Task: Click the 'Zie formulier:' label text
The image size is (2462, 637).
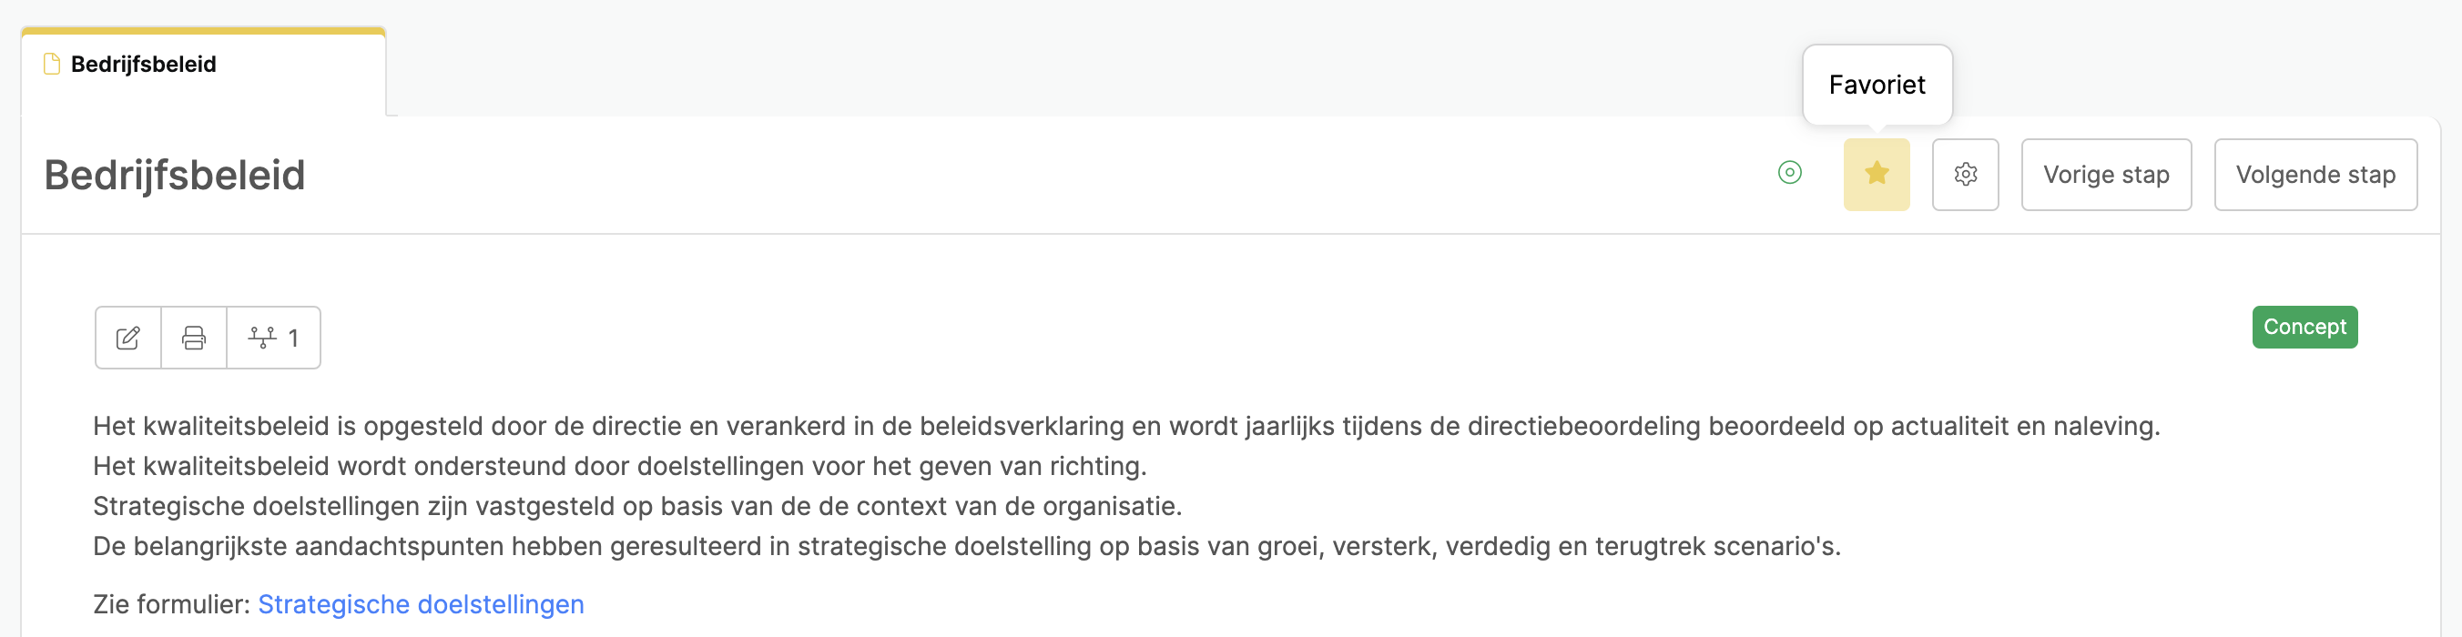Action: click(171, 604)
